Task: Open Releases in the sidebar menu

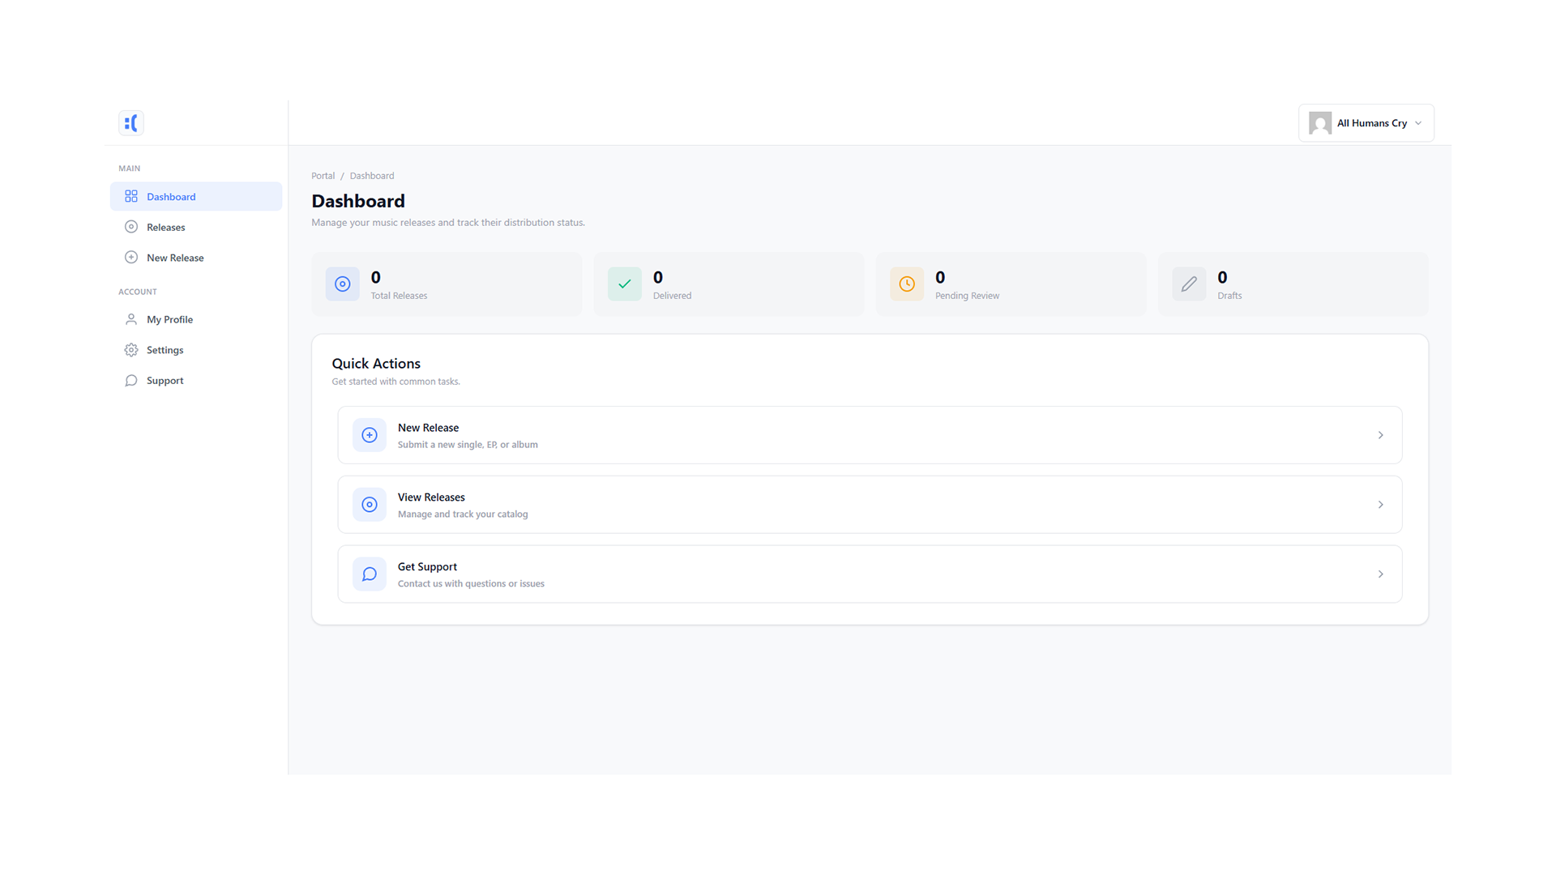Action: [166, 228]
